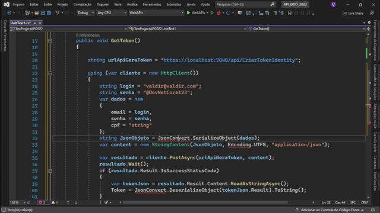Screen dimensions: 380x213
Task: Click the red hot reload flame icon
Action: coord(219,13)
